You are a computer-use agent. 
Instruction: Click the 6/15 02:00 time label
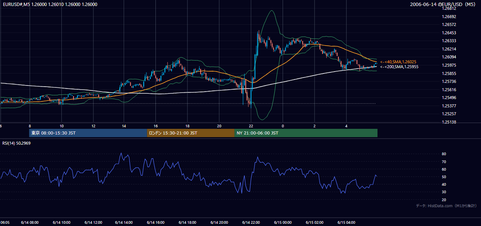click(315, 222)
